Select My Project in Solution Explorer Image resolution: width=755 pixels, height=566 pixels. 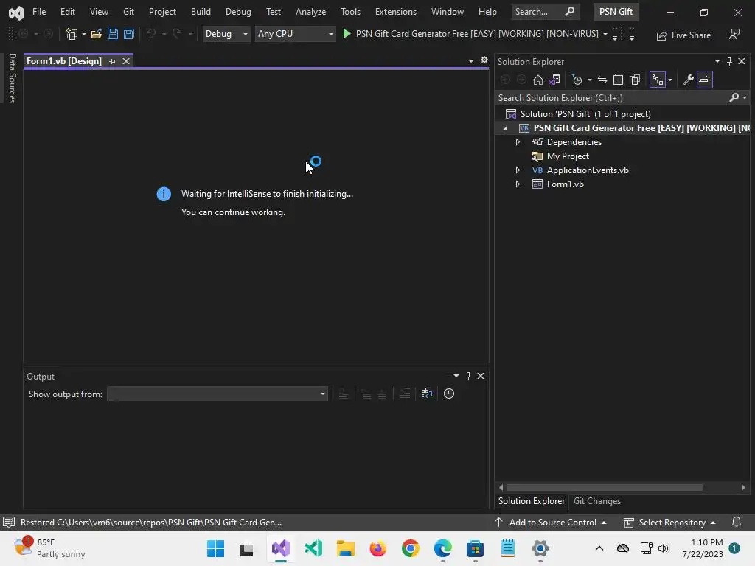568,156
